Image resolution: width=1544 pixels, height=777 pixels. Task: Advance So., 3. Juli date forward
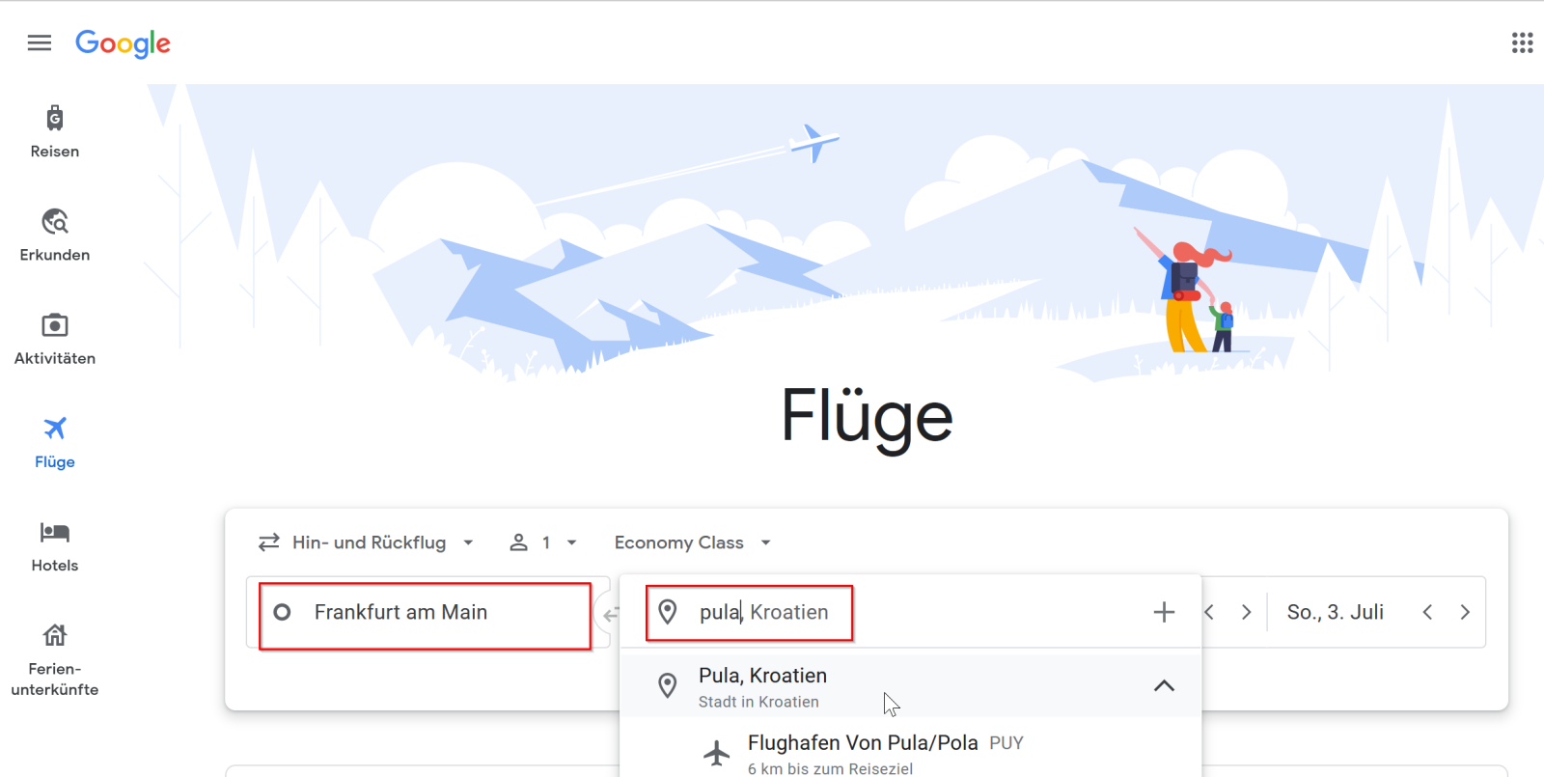click(1465, 612)
